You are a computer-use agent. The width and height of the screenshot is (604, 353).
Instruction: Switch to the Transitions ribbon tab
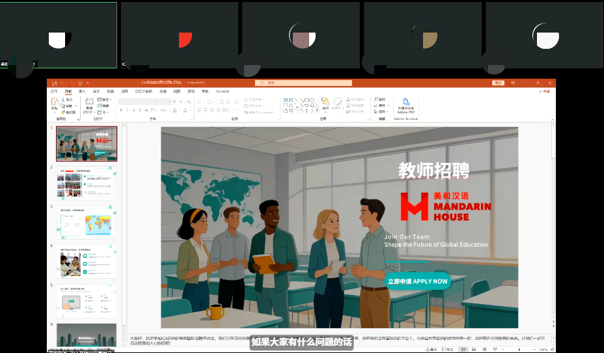(111, 91)
